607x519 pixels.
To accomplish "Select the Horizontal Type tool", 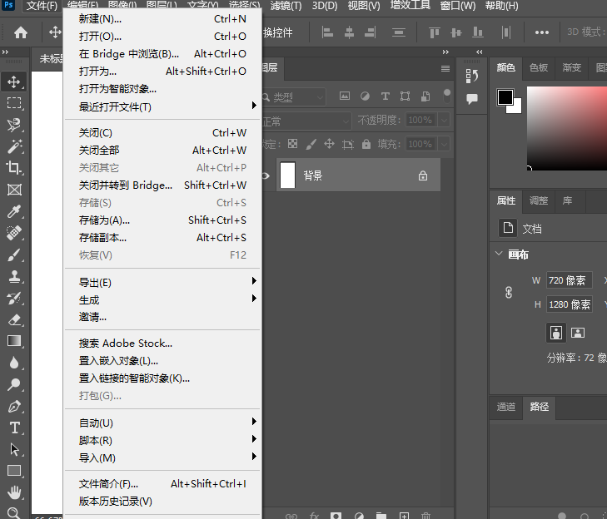I will click(x=14, y=428).
